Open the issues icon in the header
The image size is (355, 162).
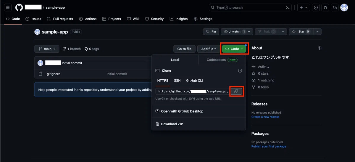[316, 7]
